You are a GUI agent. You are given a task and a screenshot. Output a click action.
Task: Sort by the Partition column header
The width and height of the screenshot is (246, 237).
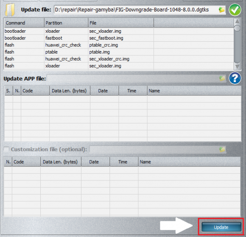click(x=66, y=23)
